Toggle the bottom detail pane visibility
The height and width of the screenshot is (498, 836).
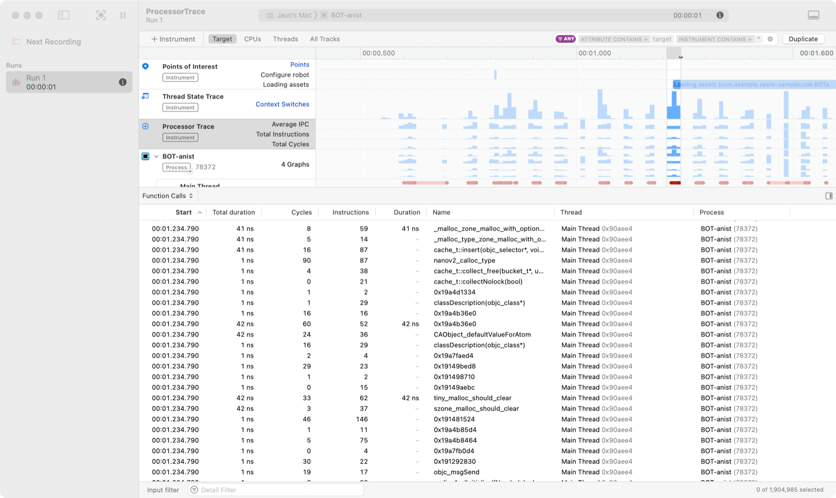(813, 15)
